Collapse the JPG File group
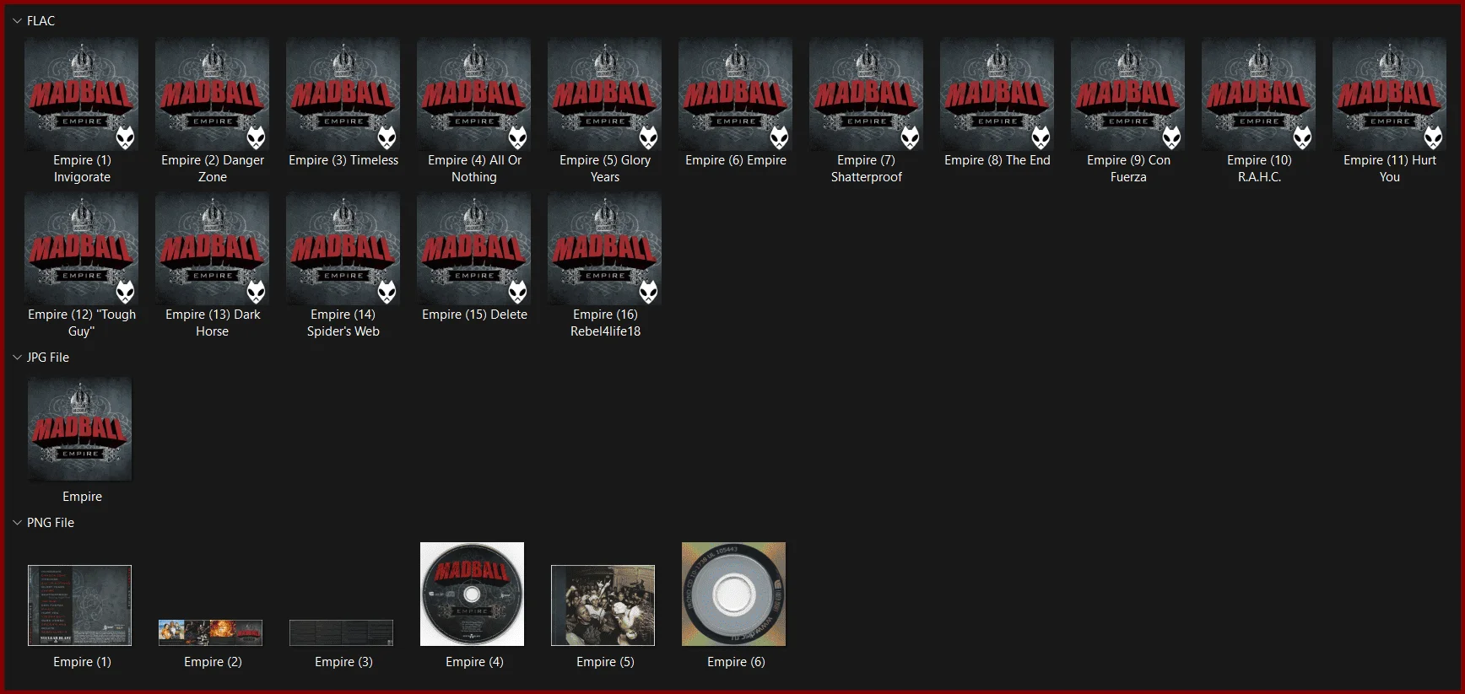Image resolution: width=1465 pixels, height=694 pixels. coord(17,358)
